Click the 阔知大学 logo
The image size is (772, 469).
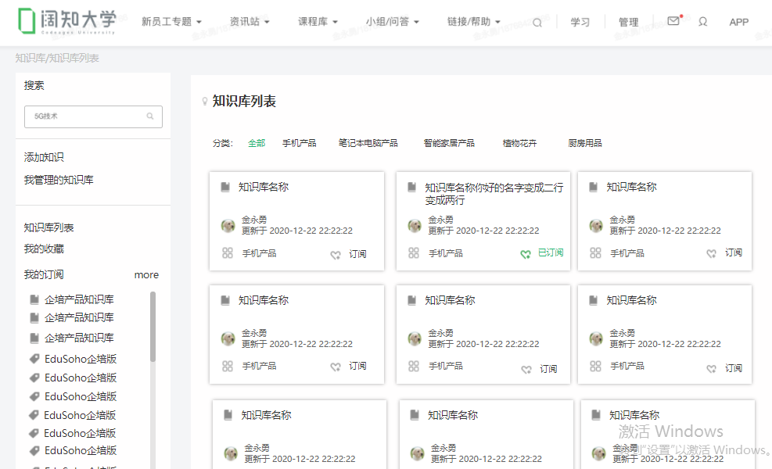click(67, 22)
